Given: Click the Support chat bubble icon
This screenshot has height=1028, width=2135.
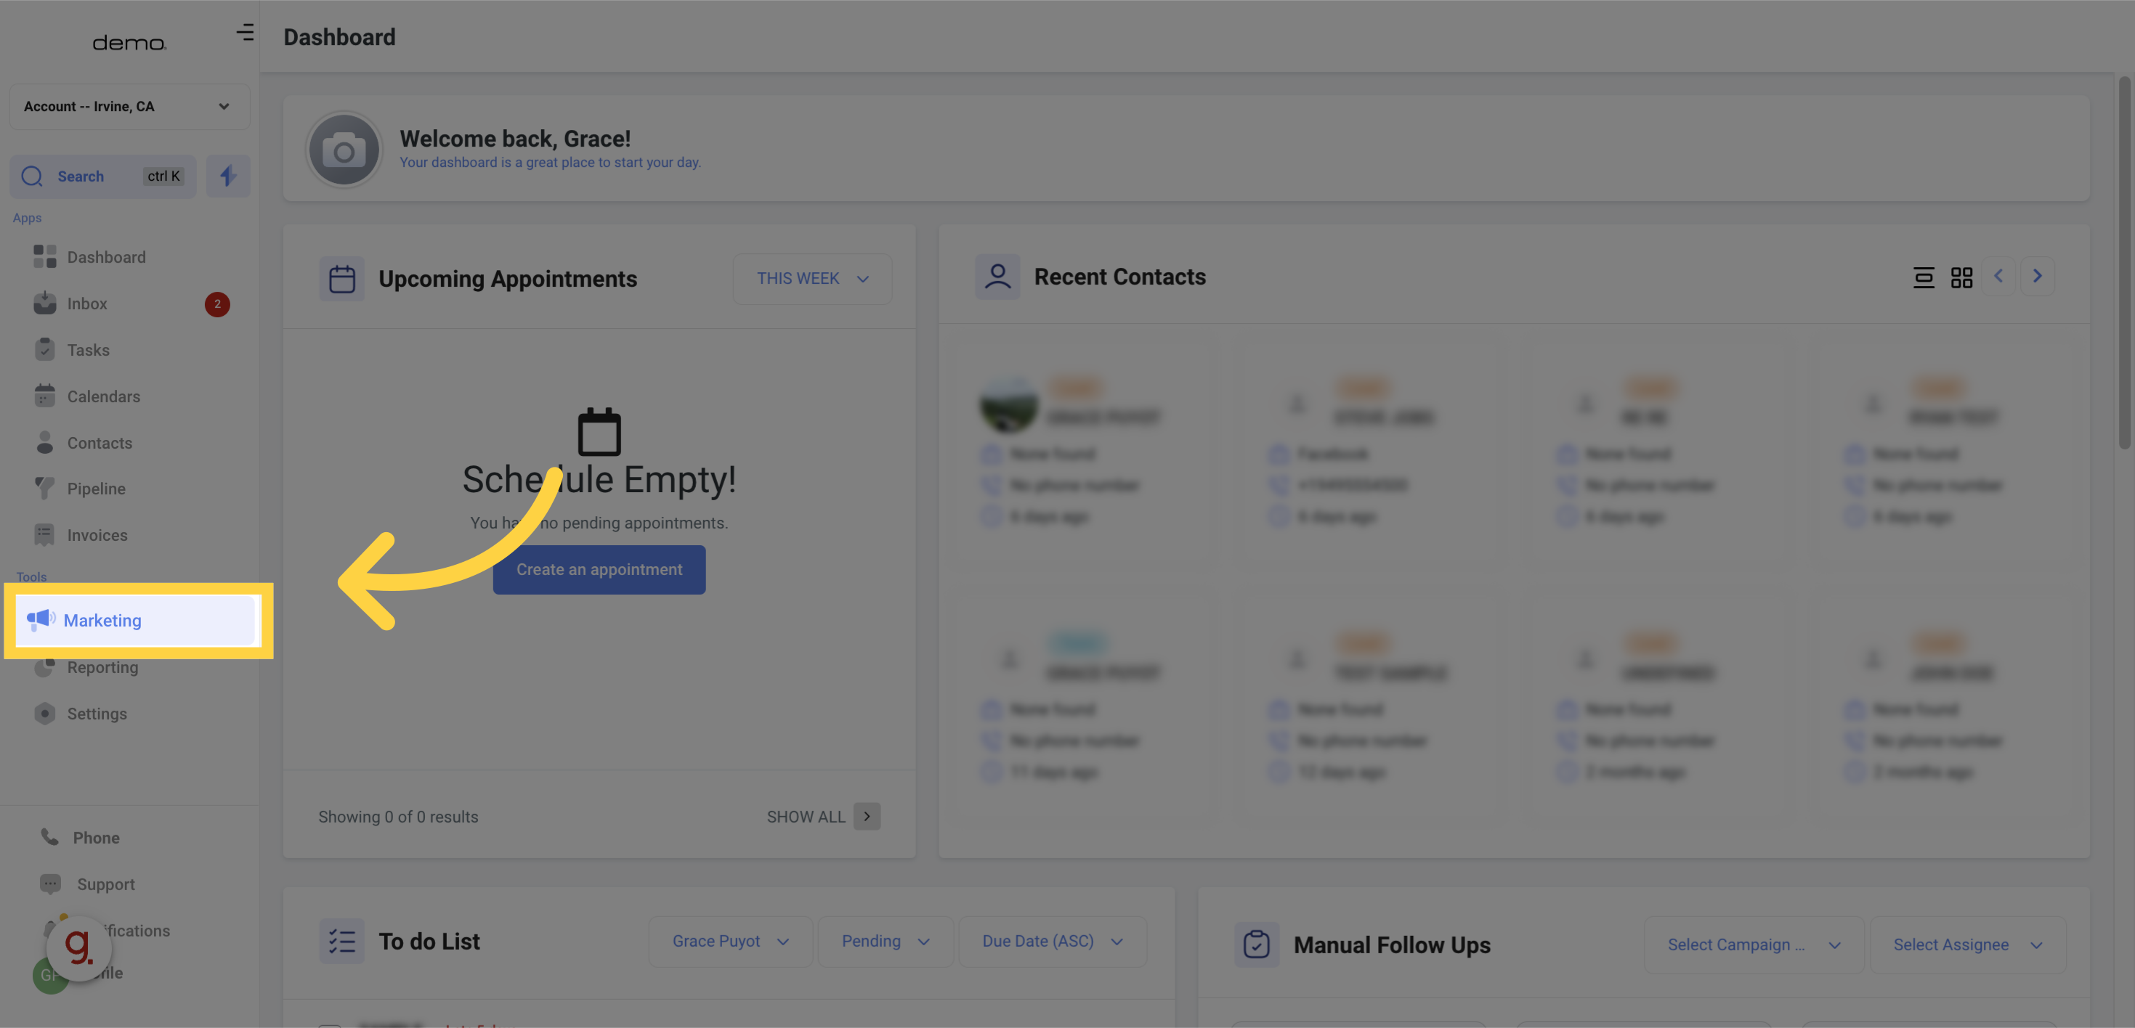Looking at the screenshot, I should pos(49,884).
